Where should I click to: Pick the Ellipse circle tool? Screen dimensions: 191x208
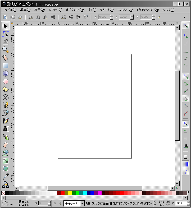click(6, 81)
